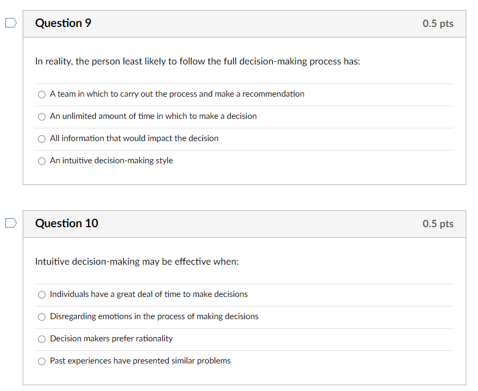Image resolution: width=478 pixels, height=391 pixels.
Task: Click the Question 10 header
Action: coord(67,224)
